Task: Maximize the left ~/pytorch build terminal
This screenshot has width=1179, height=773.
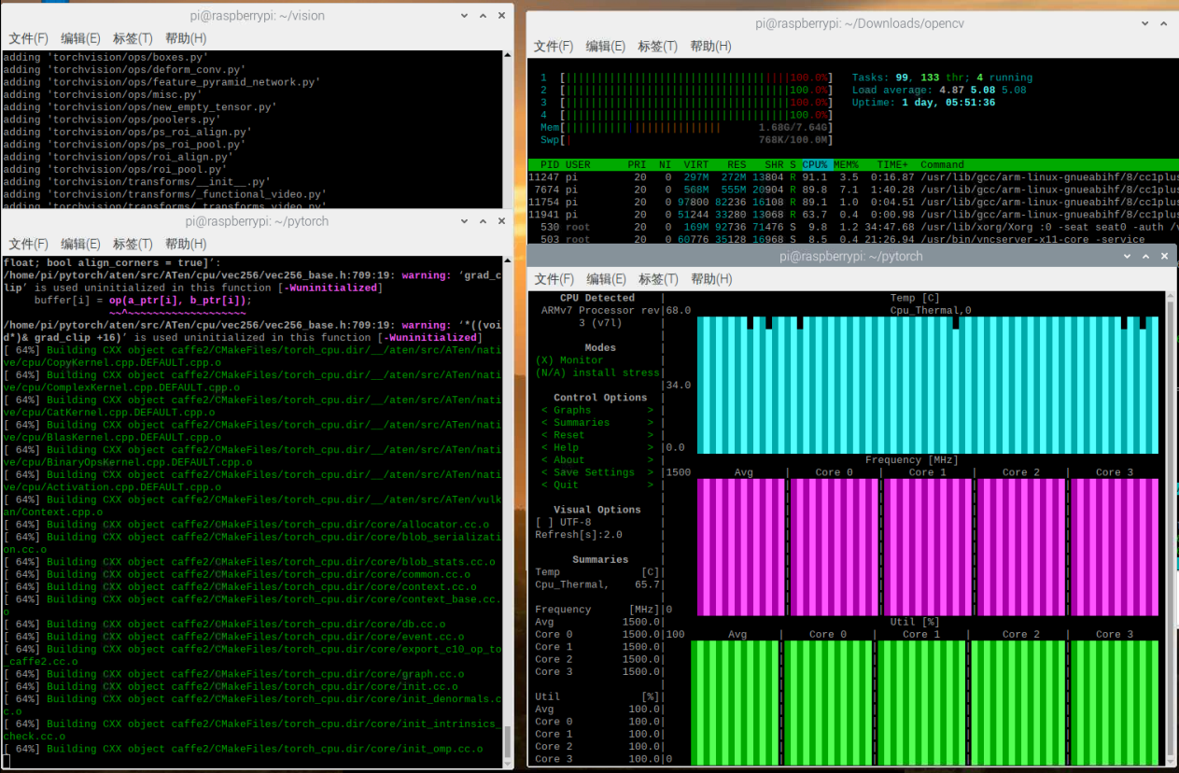Action: (x=484, y=221)
